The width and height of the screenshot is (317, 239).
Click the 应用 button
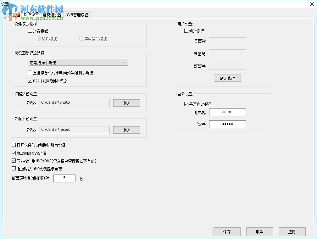pos(292,232)
